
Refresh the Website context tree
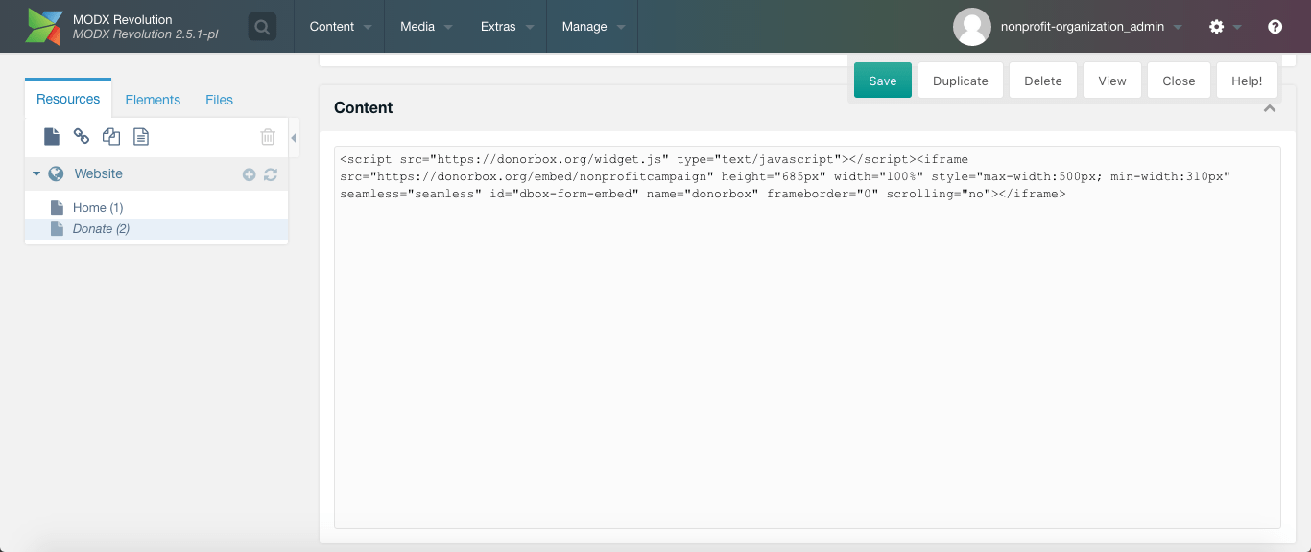pos(271,174)
